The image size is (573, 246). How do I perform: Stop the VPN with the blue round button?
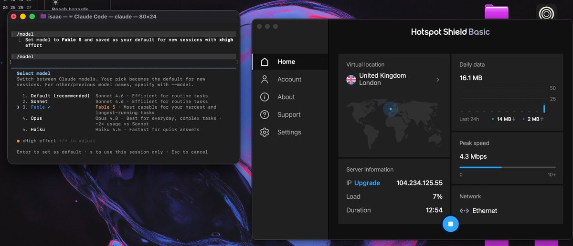tap(450, 224)
